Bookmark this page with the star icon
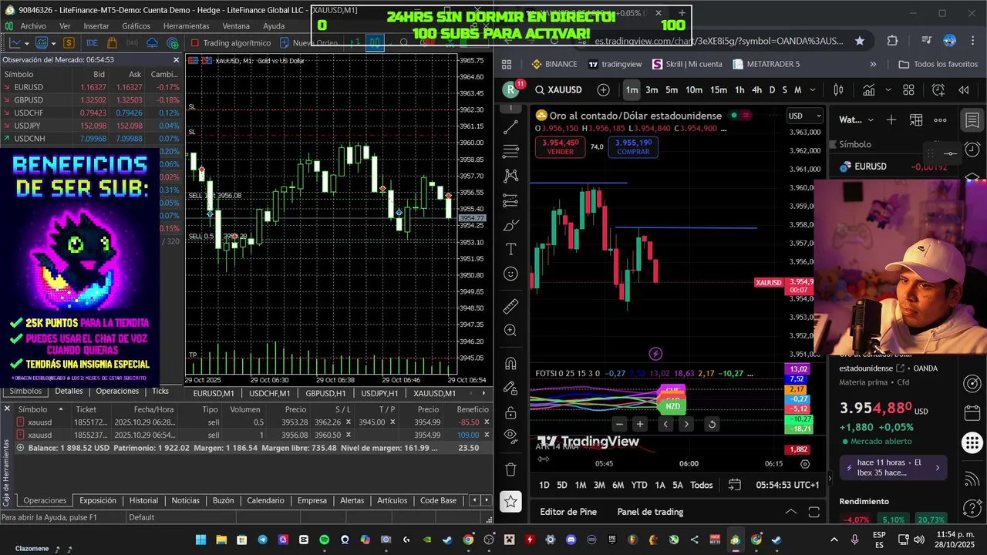Viewport: 987px width, 555px height. [860, 41]
